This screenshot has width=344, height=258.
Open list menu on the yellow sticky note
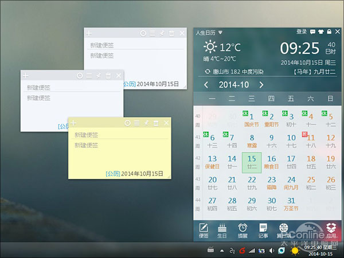(137, 123)
